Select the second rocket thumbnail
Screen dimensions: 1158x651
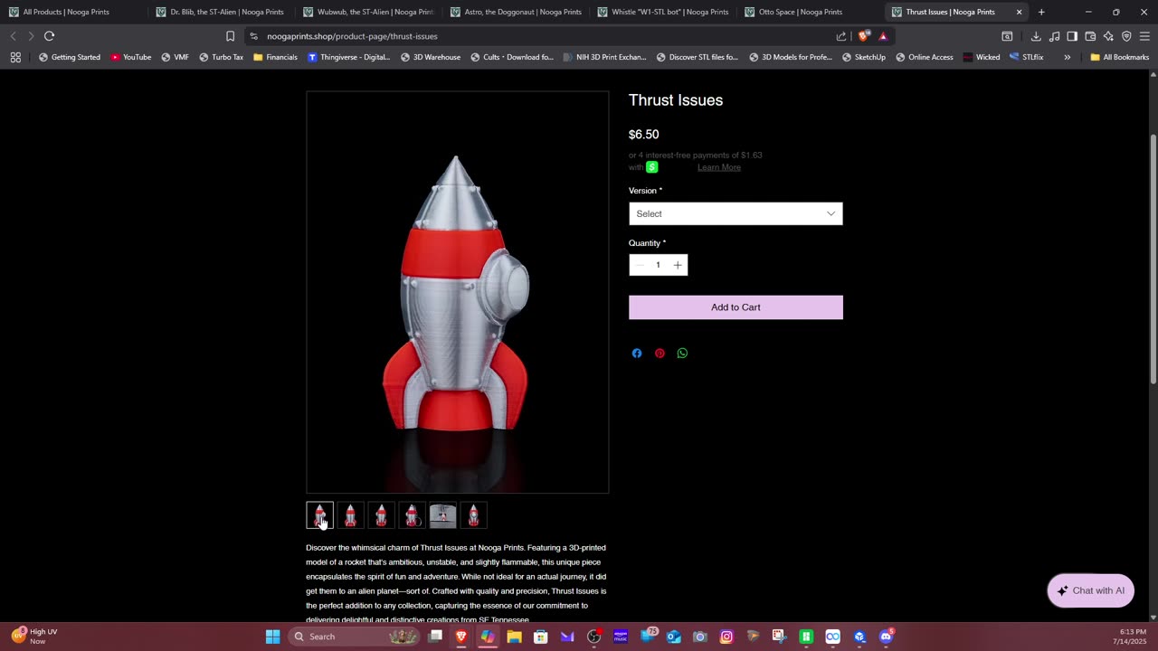pos(351,515)
